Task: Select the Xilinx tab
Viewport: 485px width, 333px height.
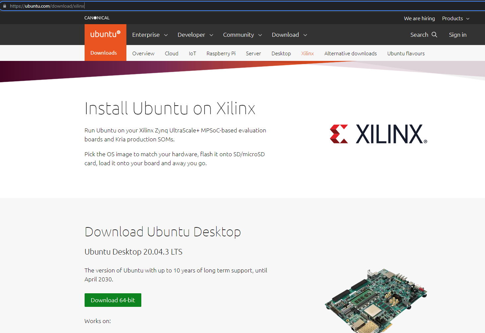Action: [308, 53]
